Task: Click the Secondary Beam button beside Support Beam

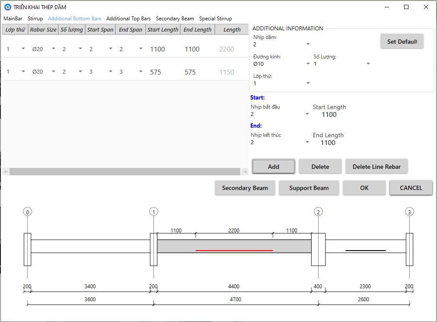Action: click(x=245, y=188)
